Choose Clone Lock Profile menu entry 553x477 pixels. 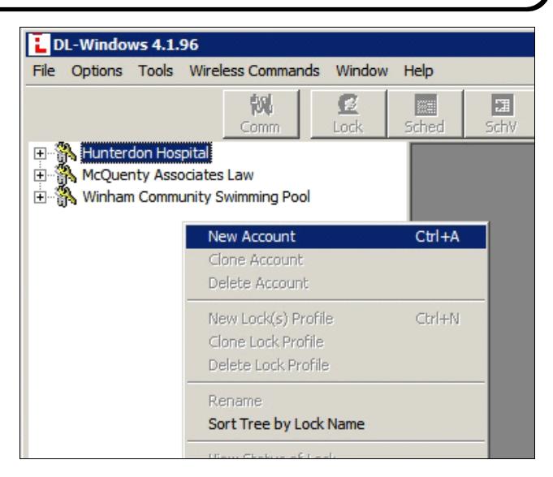tap(335, 342)
